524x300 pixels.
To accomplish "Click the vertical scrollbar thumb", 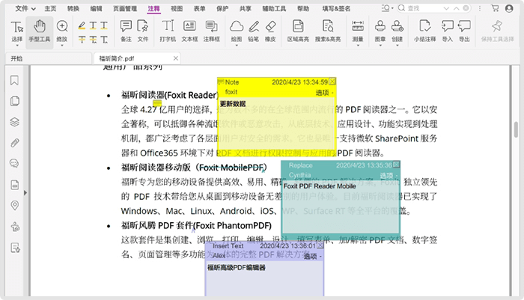I will (x=517, y=129).
